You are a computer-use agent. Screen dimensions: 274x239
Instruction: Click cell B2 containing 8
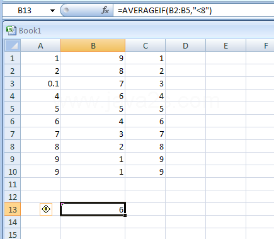pos(93,71)
